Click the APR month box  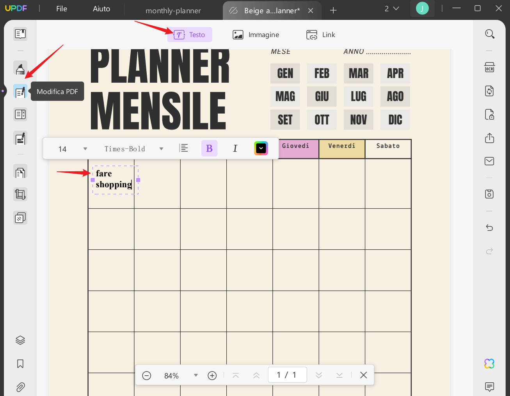pyautogui.click(x=395, y=73)
